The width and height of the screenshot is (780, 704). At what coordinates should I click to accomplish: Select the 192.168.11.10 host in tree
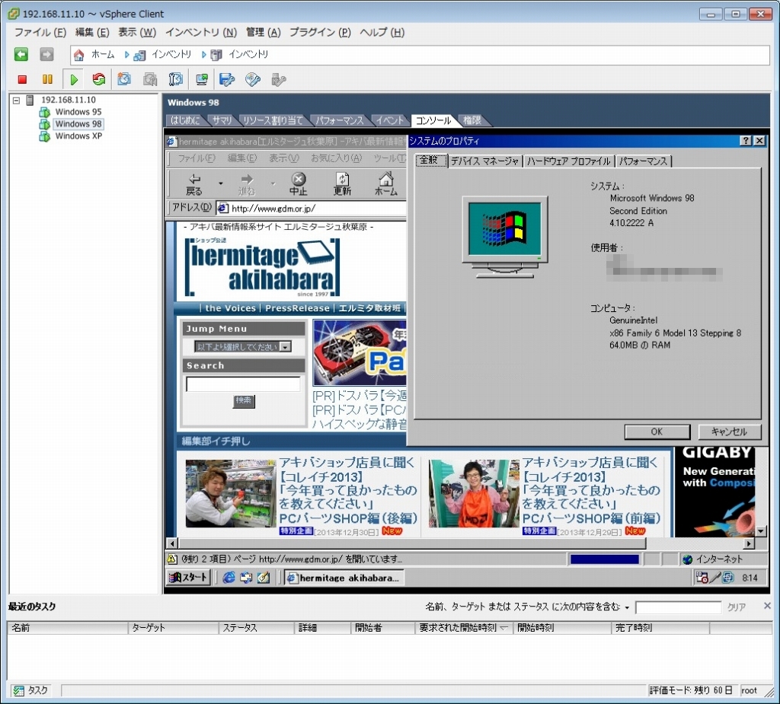(68, 100)
